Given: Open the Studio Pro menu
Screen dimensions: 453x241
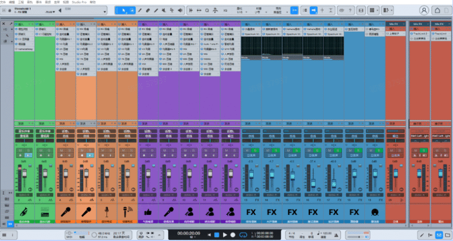Looking at the screenshot, I should [79, 2].
